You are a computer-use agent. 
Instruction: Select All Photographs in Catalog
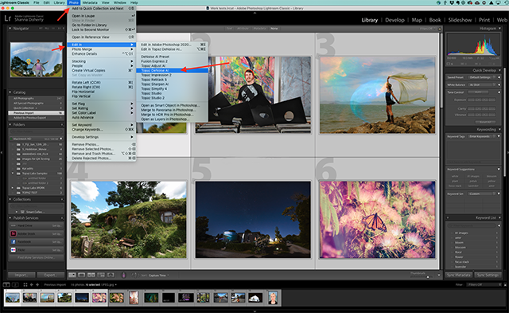click(x=36, y=99)
